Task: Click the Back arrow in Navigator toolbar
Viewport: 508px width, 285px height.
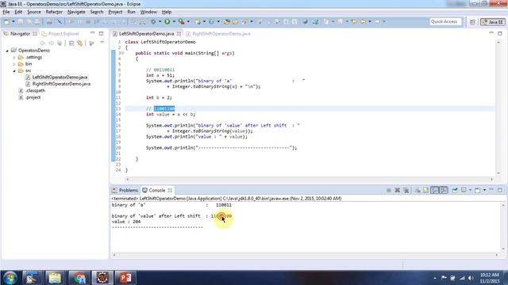Action: [42, 43]
